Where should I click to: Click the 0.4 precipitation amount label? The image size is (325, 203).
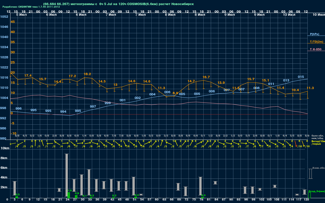(x=137, y=195)
